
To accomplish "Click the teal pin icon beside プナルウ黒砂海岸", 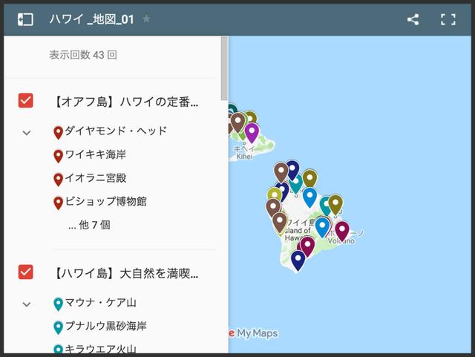I will [58, 328].
